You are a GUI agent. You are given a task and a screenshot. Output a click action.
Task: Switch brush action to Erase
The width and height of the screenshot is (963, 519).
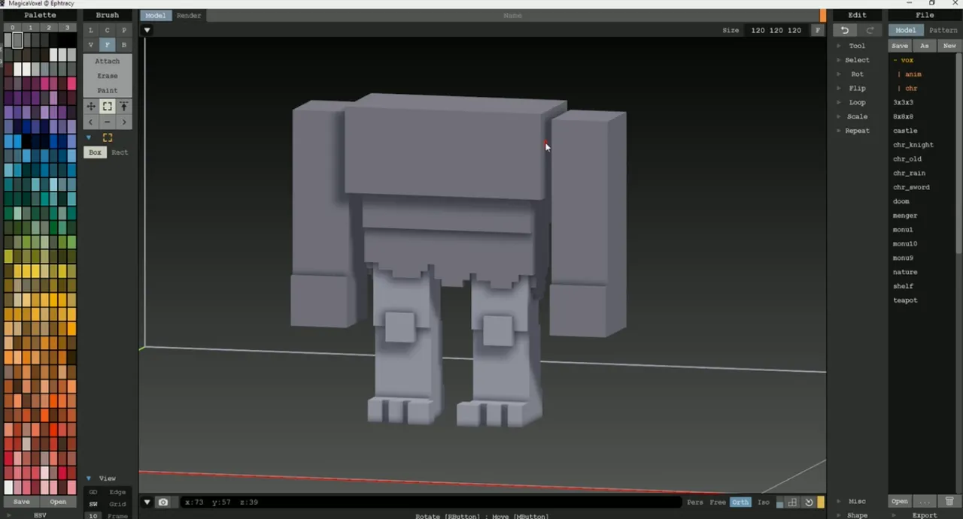[x=108, y=76]
